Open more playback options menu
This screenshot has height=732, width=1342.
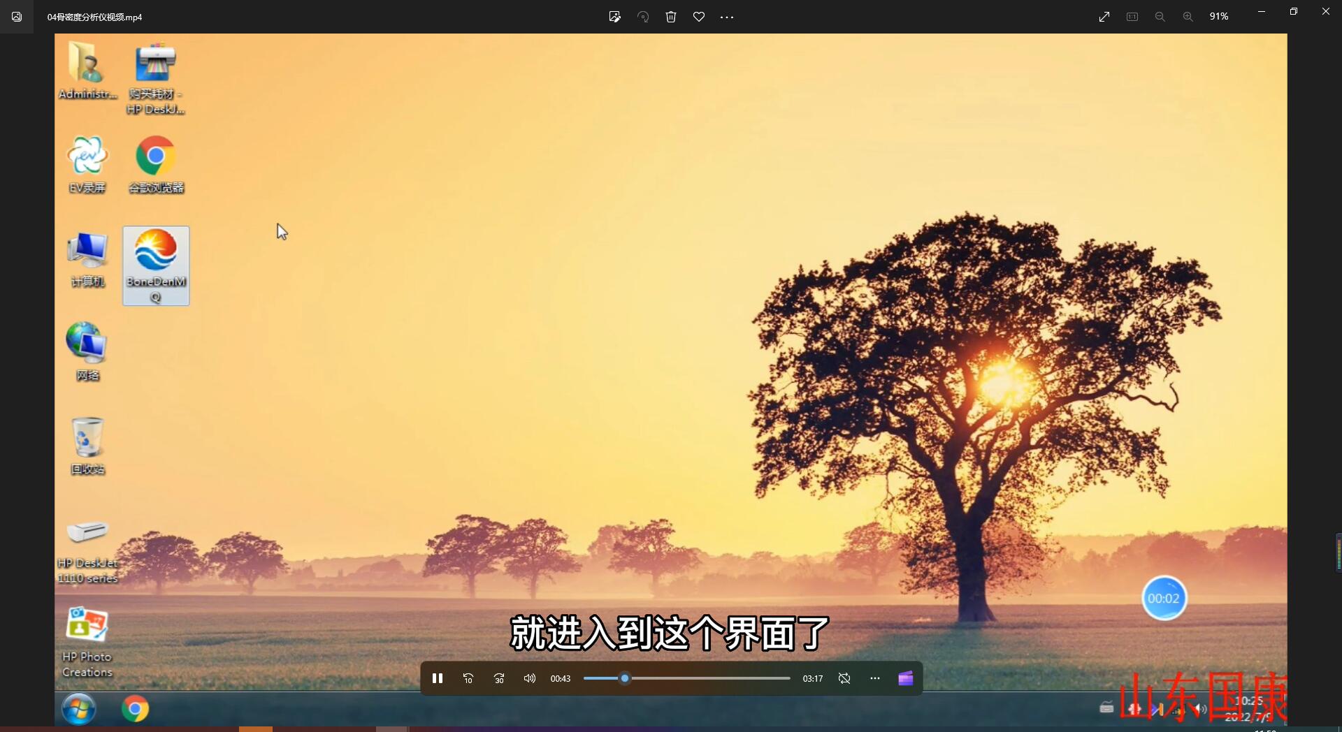coord(875,678)
